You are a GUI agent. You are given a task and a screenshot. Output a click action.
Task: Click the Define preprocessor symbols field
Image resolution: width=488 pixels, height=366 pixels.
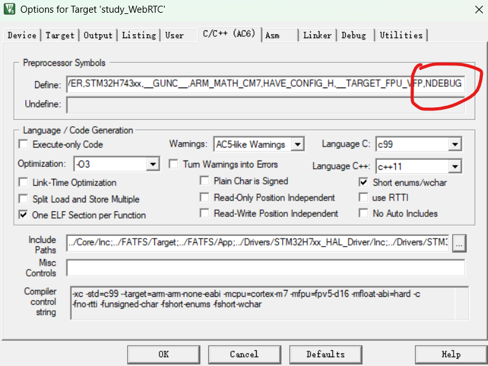pyautogui.click(x=266, y=84)
